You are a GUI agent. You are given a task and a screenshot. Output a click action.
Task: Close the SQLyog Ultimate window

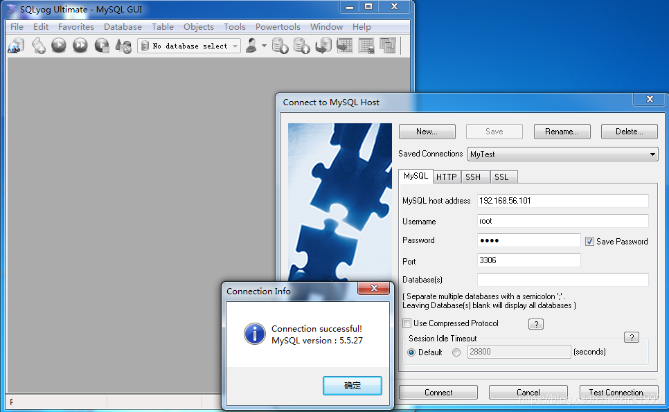[394, 7]
